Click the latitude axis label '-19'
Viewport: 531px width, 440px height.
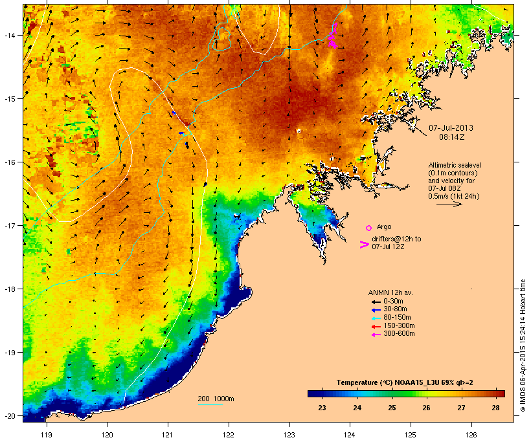[10, 353]
